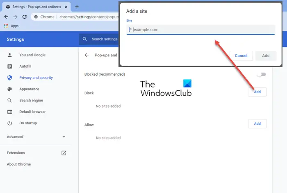Click the Chrome site info icon in address bar
The height and width of the screenshot is (193, 287).
pos(36,17)
